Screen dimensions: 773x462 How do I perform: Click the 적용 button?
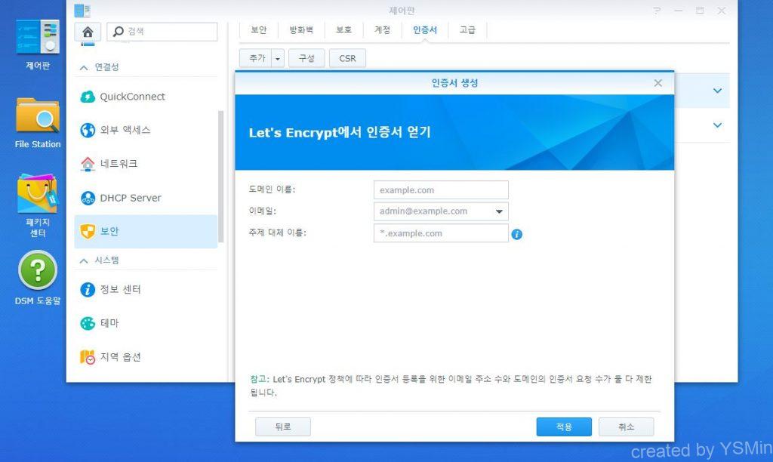click(x=564, y=427)
